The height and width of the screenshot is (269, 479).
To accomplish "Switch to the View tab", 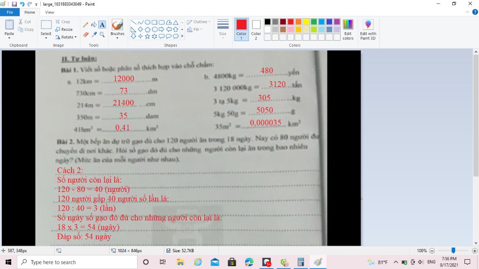I will click(50, 12).
